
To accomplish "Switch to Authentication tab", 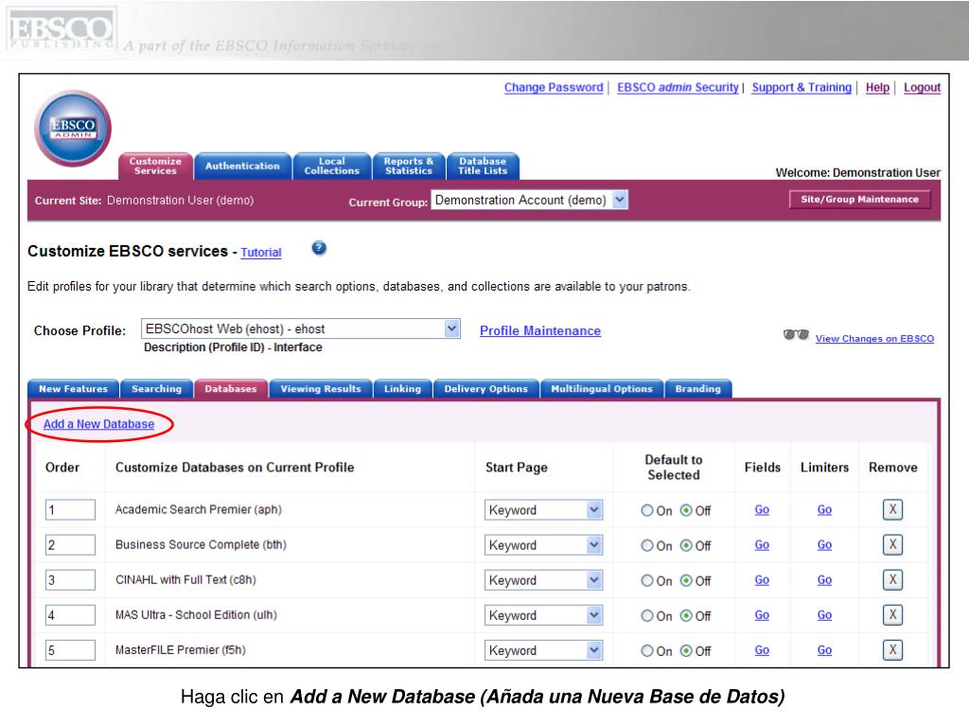I will point(242,167).
